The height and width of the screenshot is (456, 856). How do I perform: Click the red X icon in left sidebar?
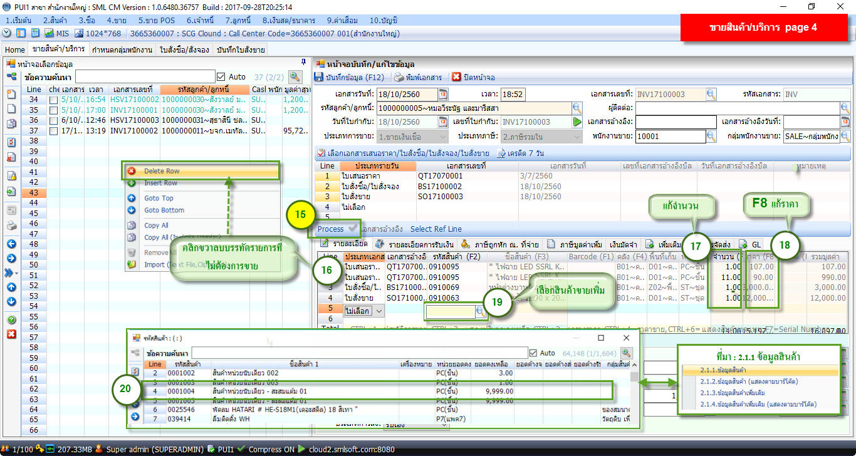(11, 334)
